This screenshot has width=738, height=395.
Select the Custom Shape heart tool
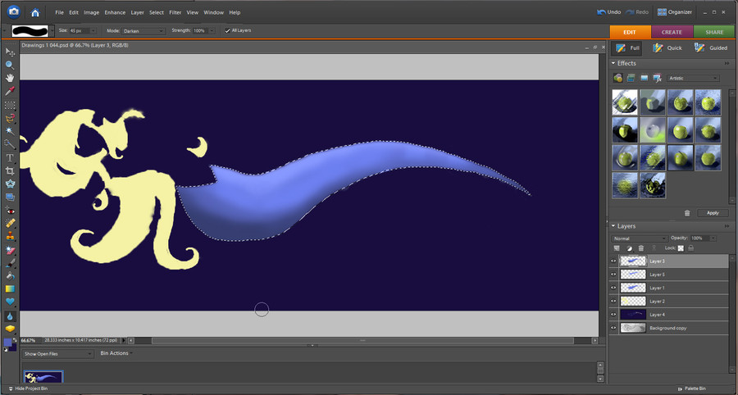click(x=10, y=302)
